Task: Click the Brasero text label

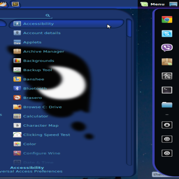Action: point(33,98)
